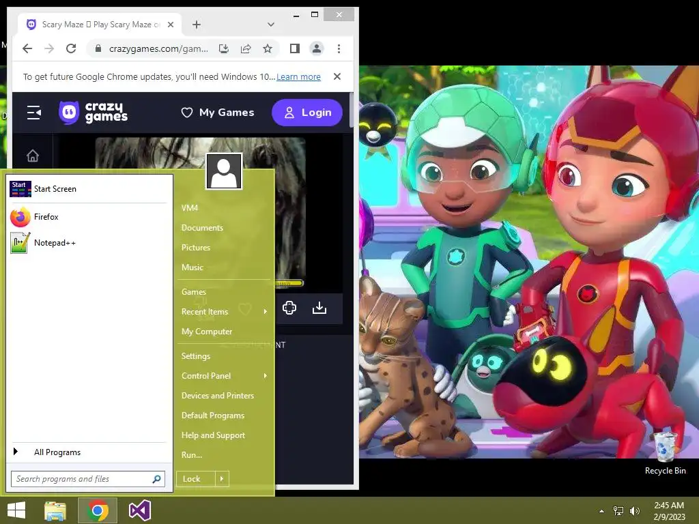Click the Lock button
This screenshot has height=524, width=699.
coord(196,479)
